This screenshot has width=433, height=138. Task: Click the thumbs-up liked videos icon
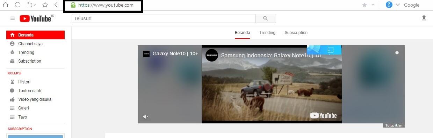[12, 99]
